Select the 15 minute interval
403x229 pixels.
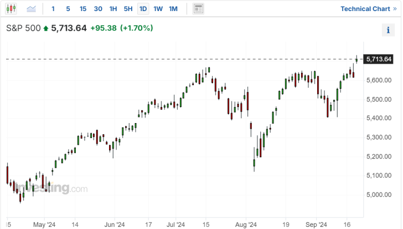click(x=83, y=9)
